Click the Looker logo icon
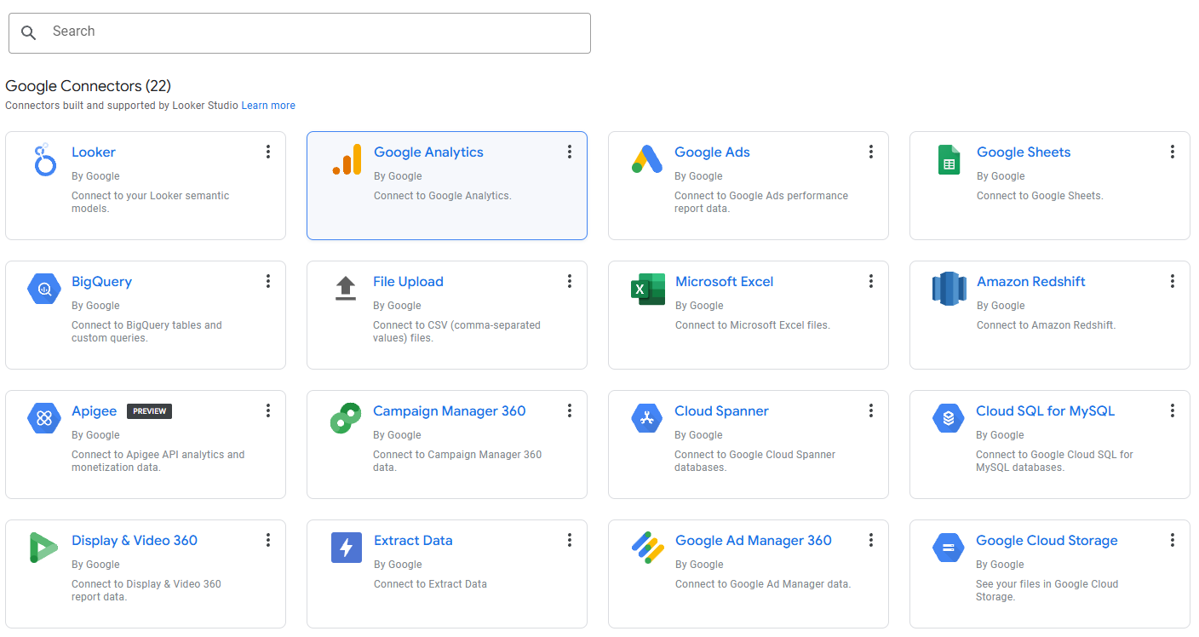This screenshot has width=1199, height=637. [44, 159]
